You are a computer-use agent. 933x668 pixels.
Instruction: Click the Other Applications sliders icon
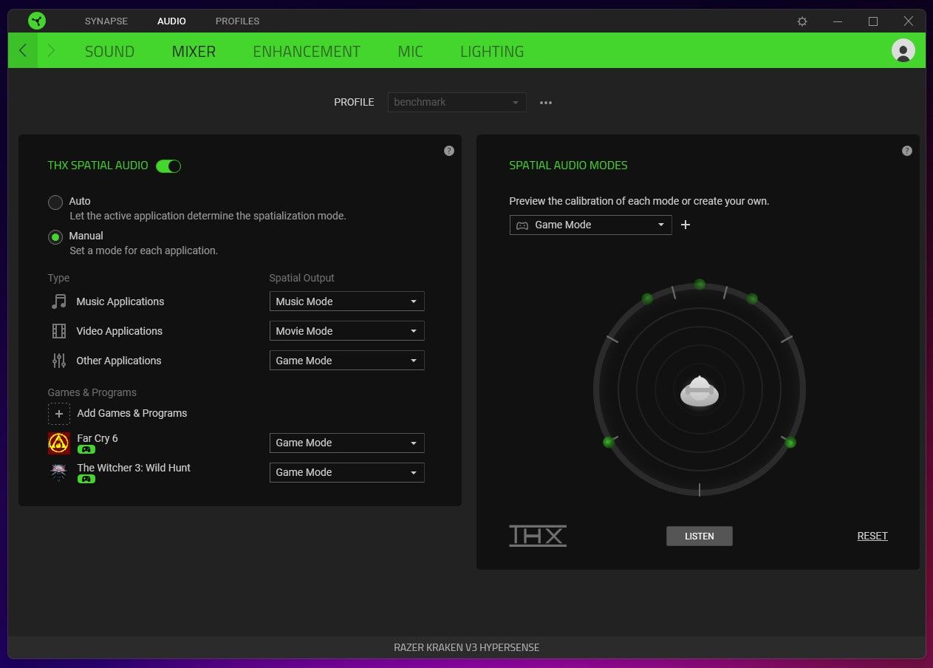(59, 361)
